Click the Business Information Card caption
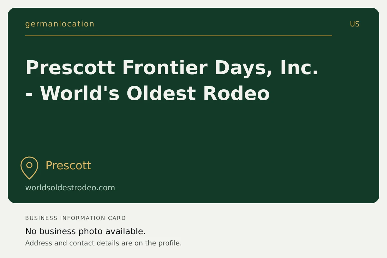387x258 pixels. coord(75,218)
